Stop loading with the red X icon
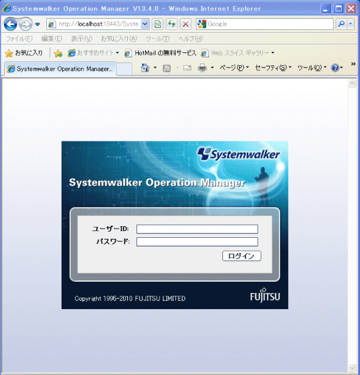The image size is (360, 375). pos(185,24)
